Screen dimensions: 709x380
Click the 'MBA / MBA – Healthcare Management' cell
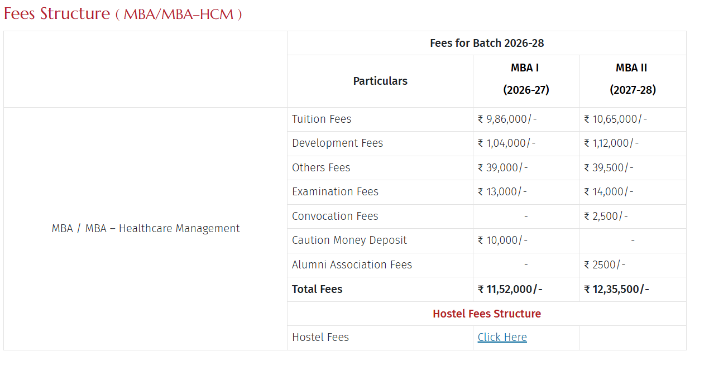(x=146, y=228)
